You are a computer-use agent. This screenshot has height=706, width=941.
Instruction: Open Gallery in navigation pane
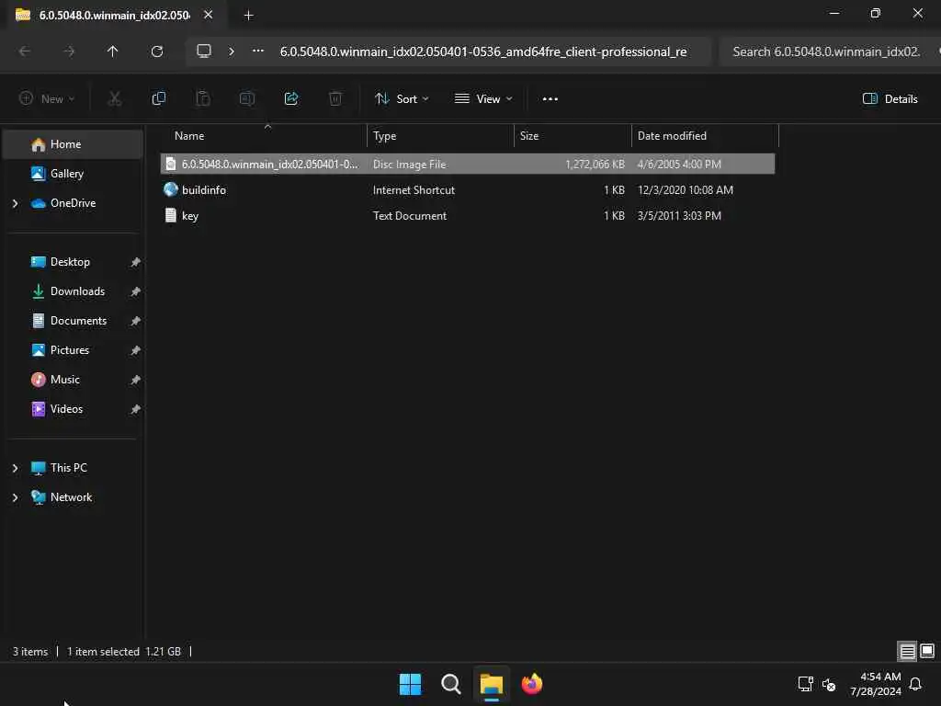73,174
